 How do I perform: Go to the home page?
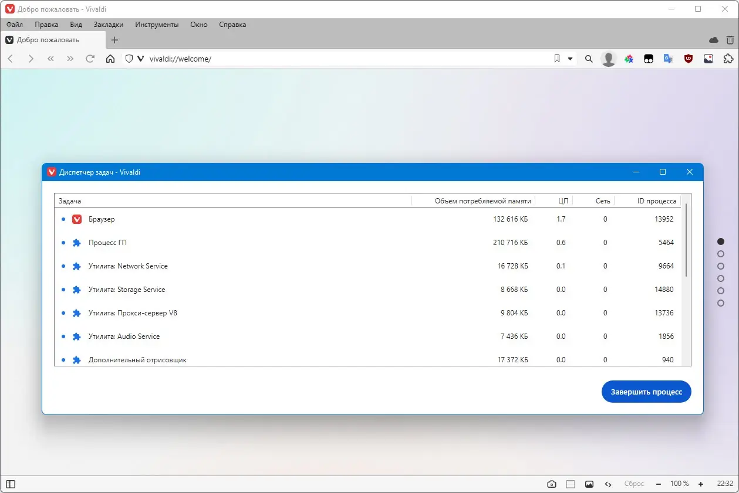(110, 59)
